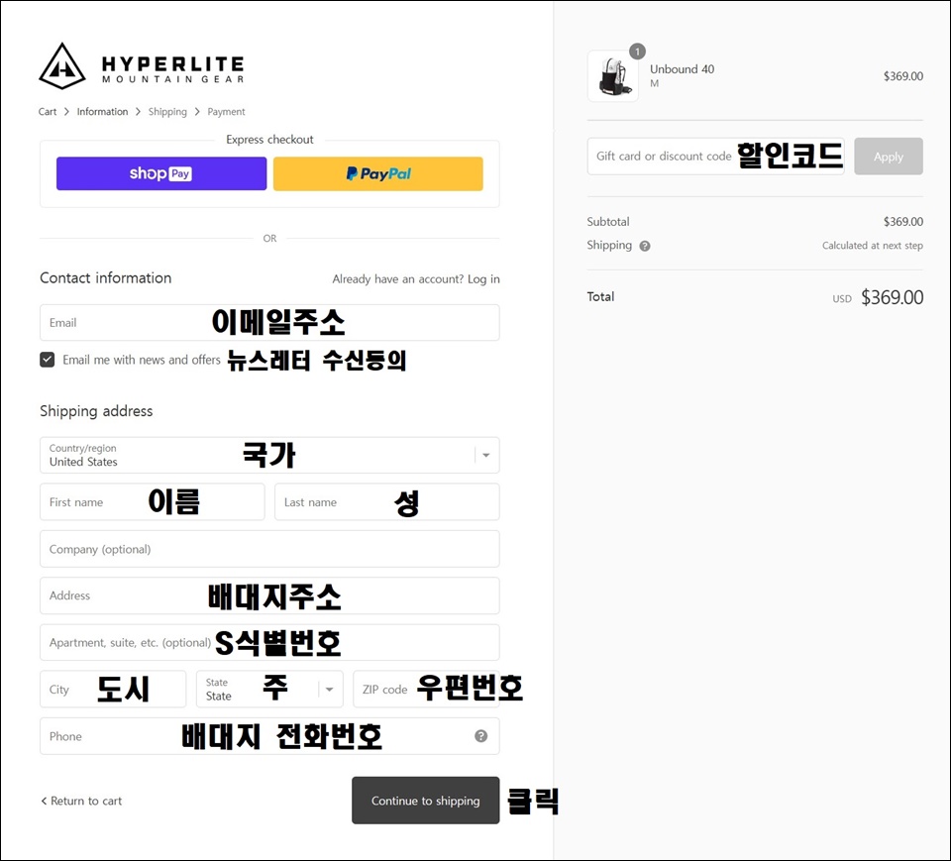Click the $369.00 total amount

coord(893,297)
